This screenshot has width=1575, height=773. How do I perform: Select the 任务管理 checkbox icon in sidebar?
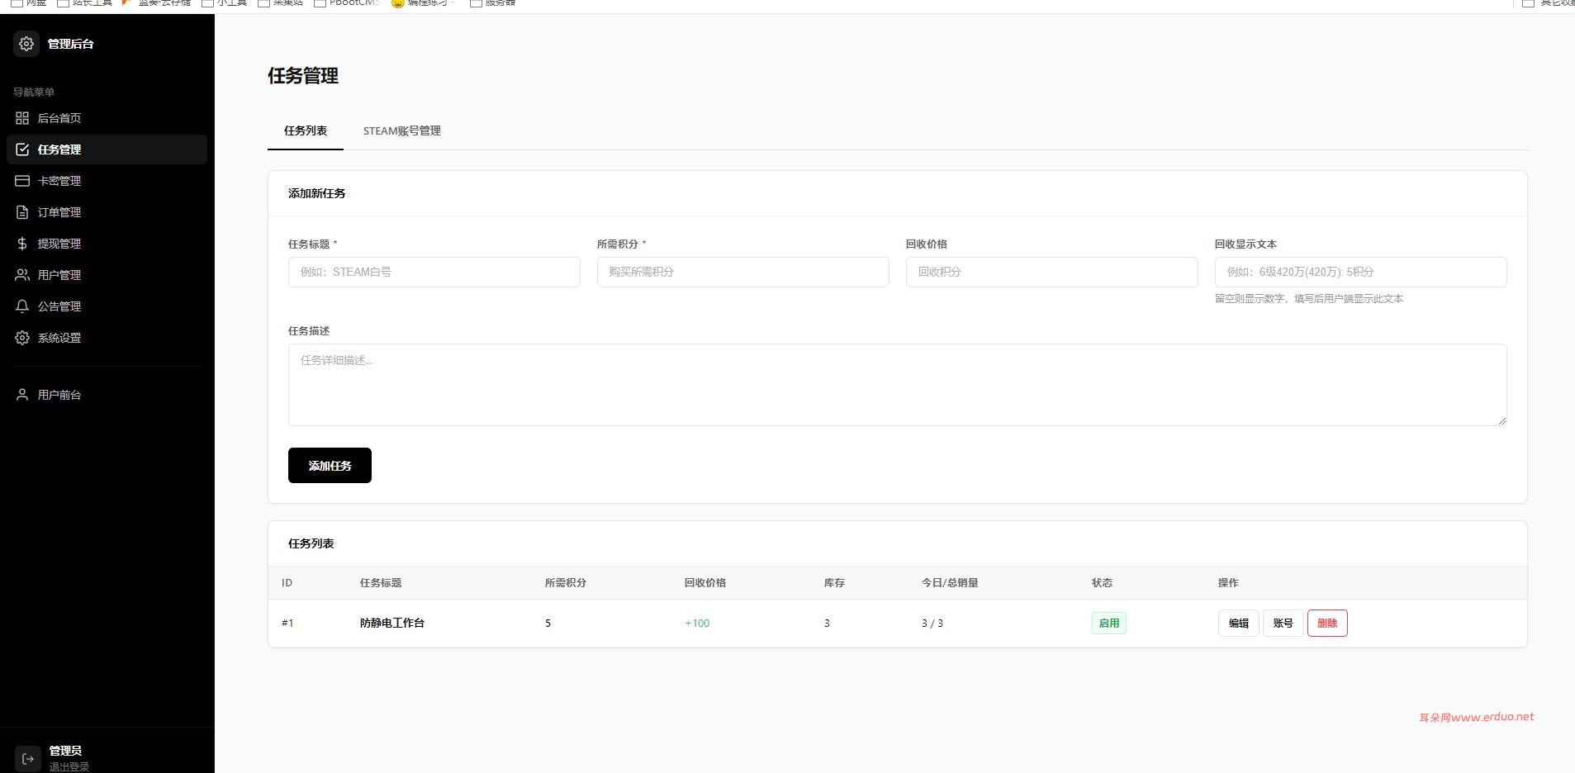(x=22, y=149)
